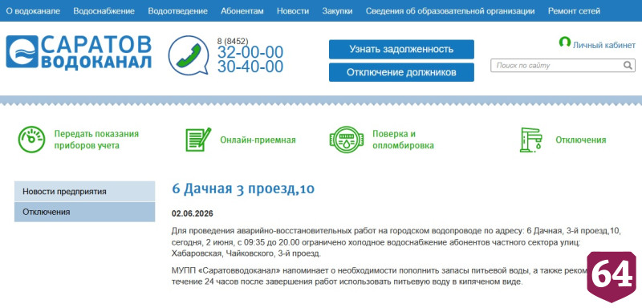Open the Водоотведение menu
Viewport: 642px width, 308px height.
pyautogui.click(x=177, y=11)
